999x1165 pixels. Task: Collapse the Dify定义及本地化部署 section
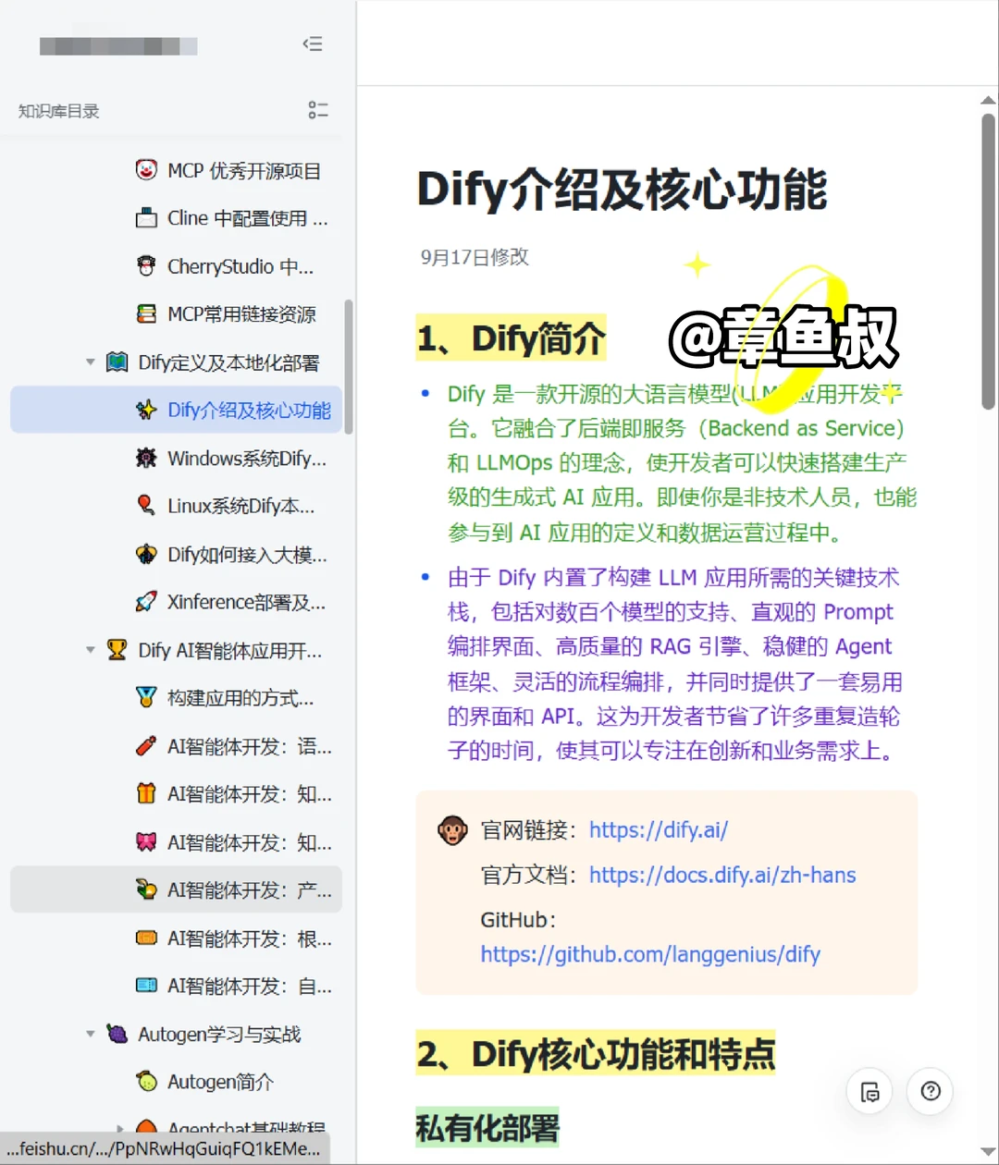coord(90,362)
